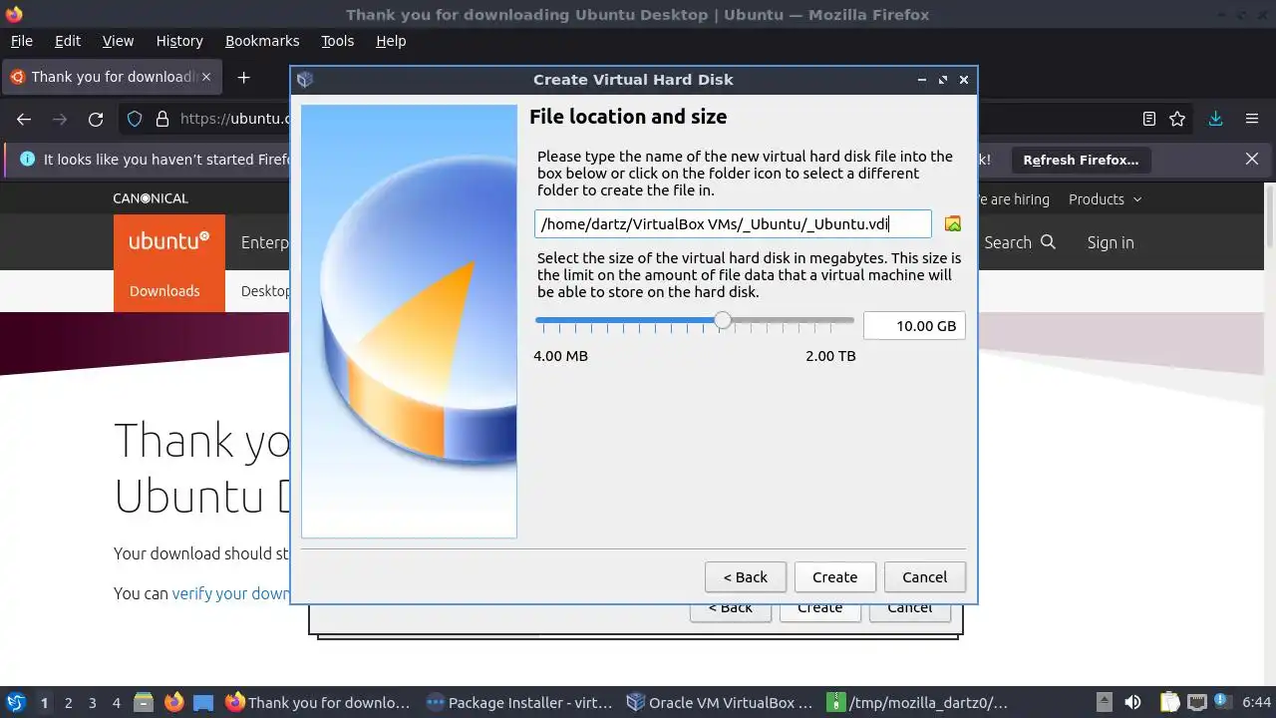The height and width of the screenshot is (718, 1276).
Task: Switch to virtual desktop 4
Action: point(116,702)
